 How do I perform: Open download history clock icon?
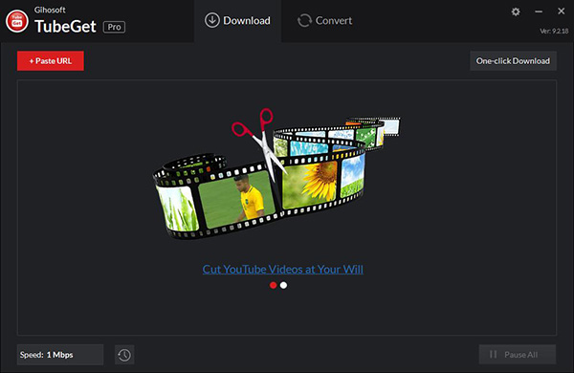tap(124, 355)
